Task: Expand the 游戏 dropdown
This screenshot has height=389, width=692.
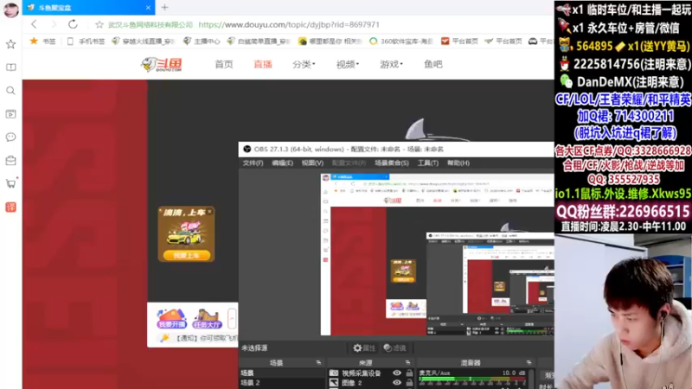Action: tap(391, 64)
